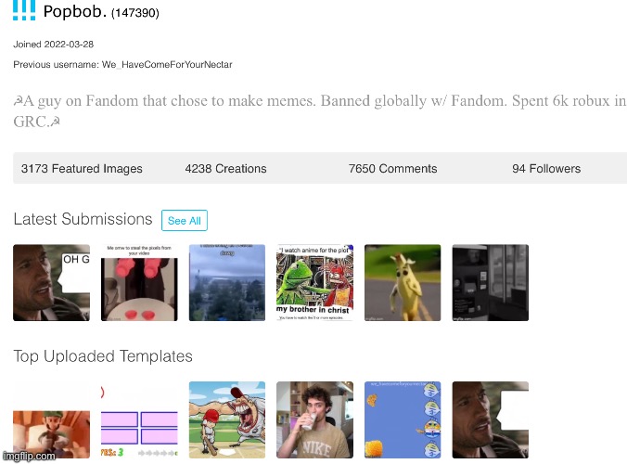Image resolution: width=627 pixels, height=464 pixels.
Task: Open the Popbob. username heading
Action: coord(74,12)
